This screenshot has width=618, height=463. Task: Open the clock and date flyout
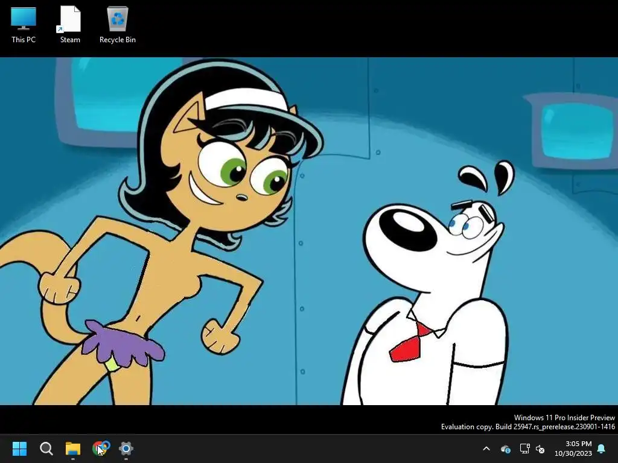coord(573,449)
